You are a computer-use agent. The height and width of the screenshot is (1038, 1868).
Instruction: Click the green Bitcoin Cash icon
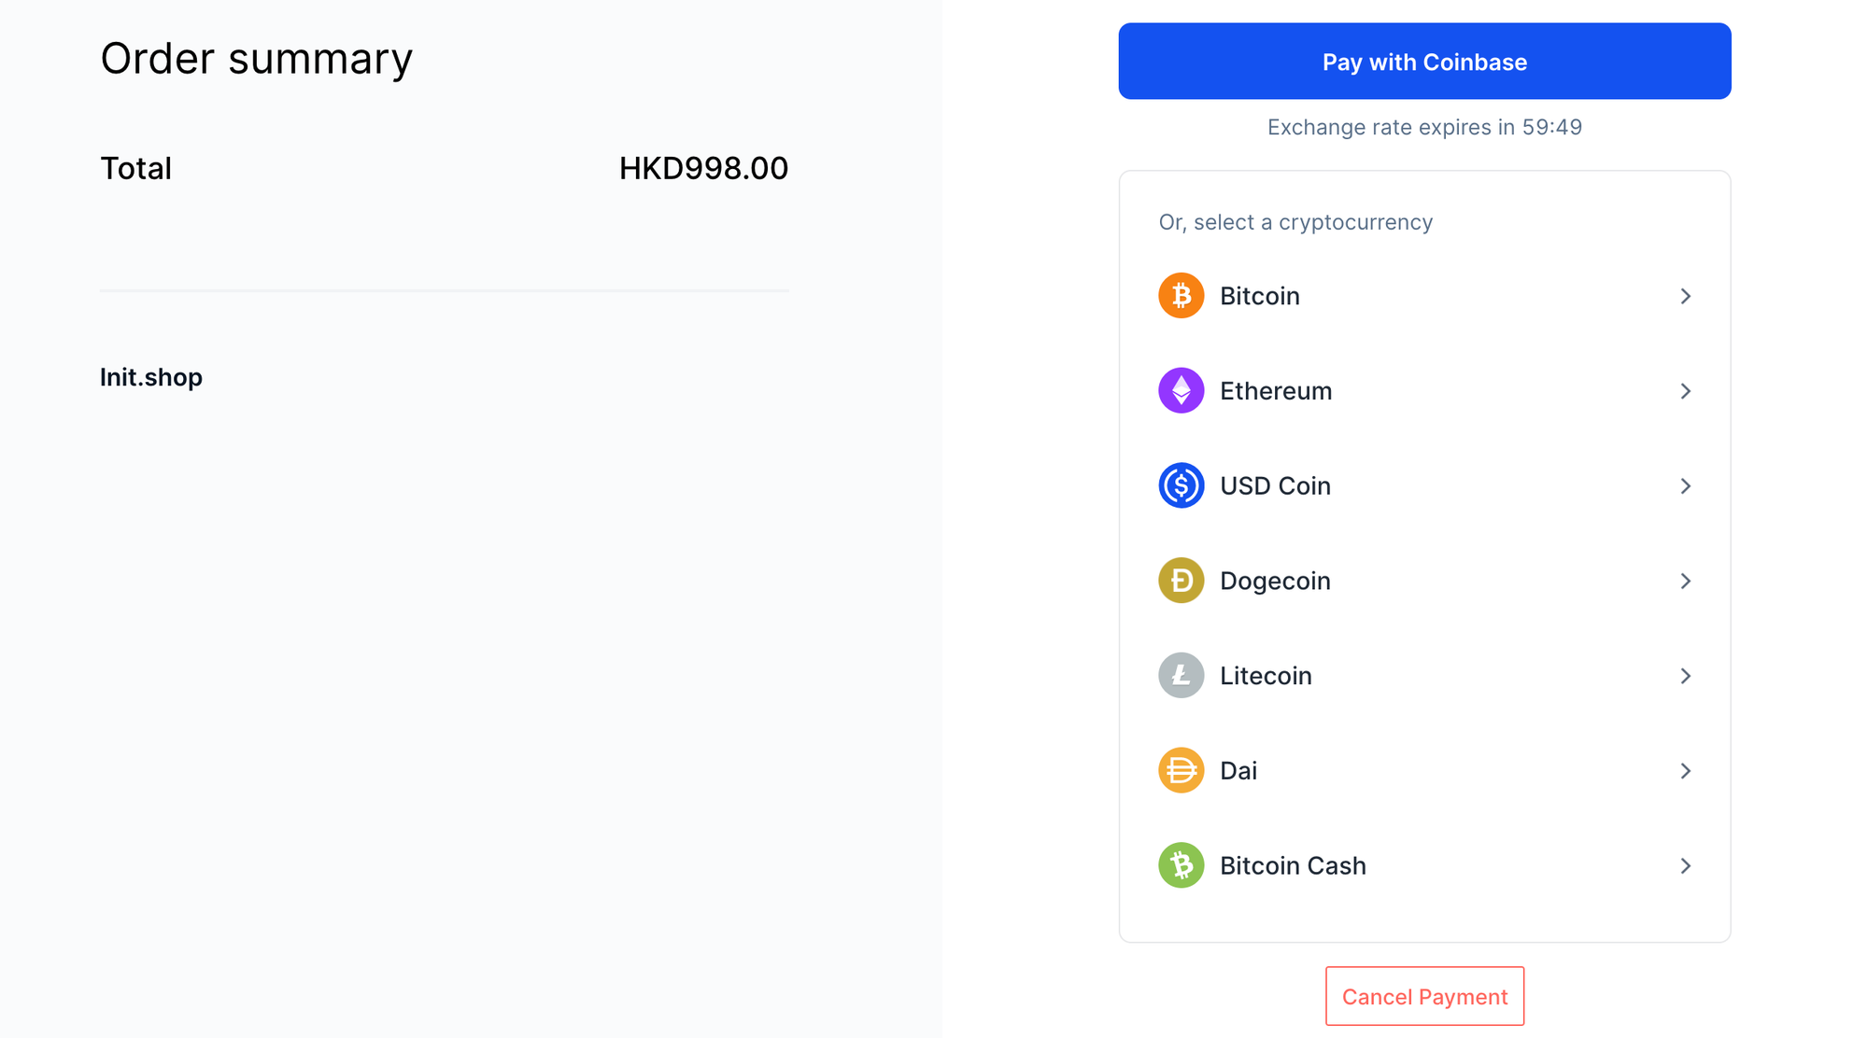click(1181, 865)
